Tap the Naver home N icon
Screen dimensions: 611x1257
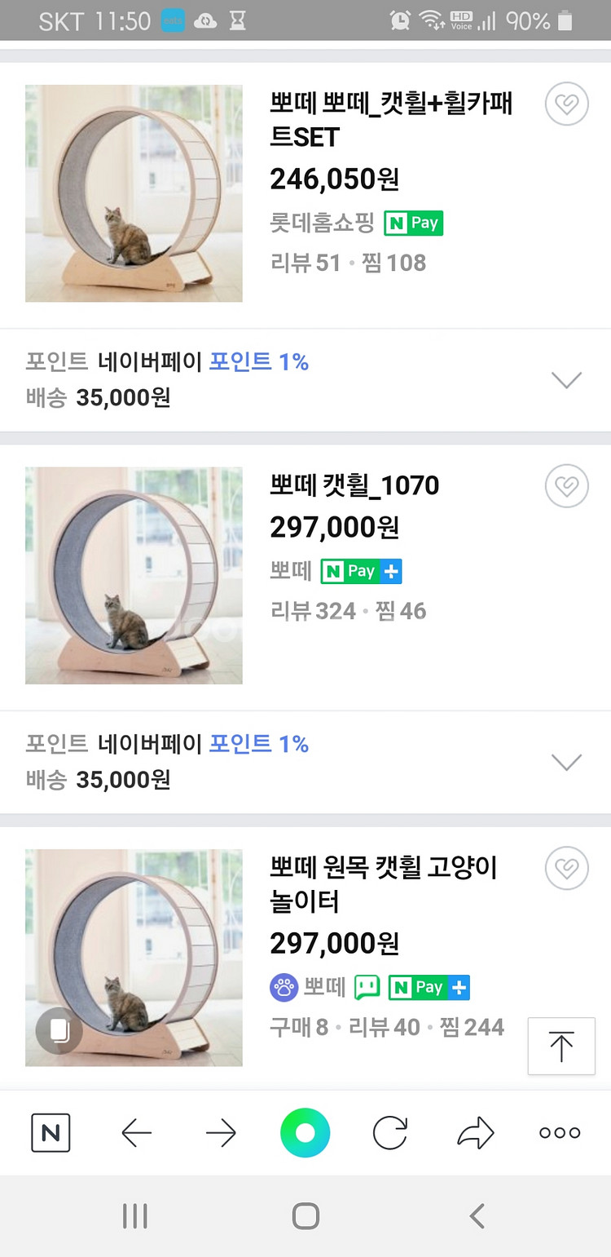pos(51,1132)
